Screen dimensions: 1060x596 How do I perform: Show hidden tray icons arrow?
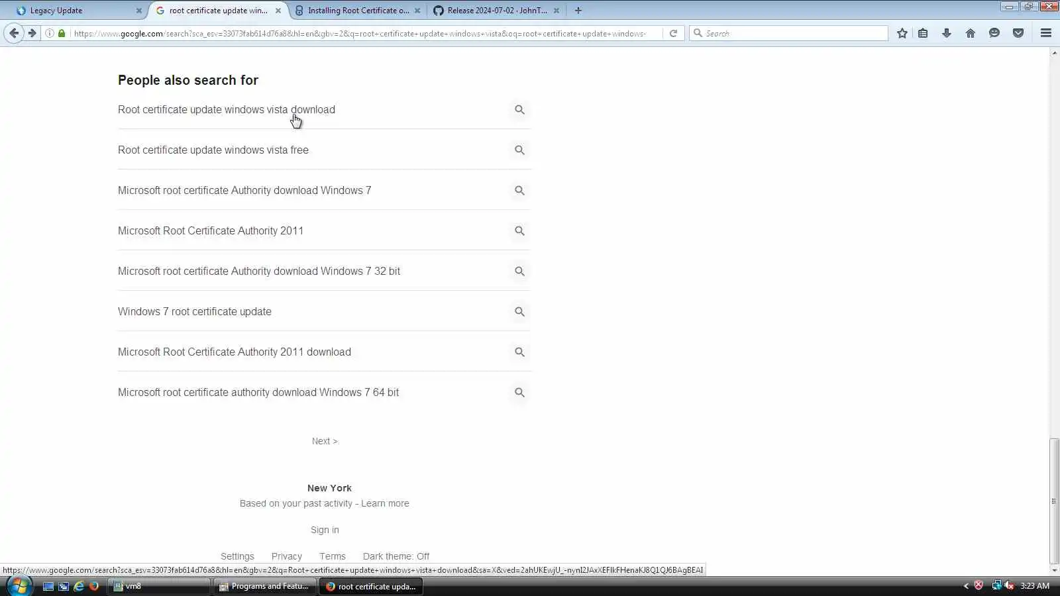pos(966,586)
